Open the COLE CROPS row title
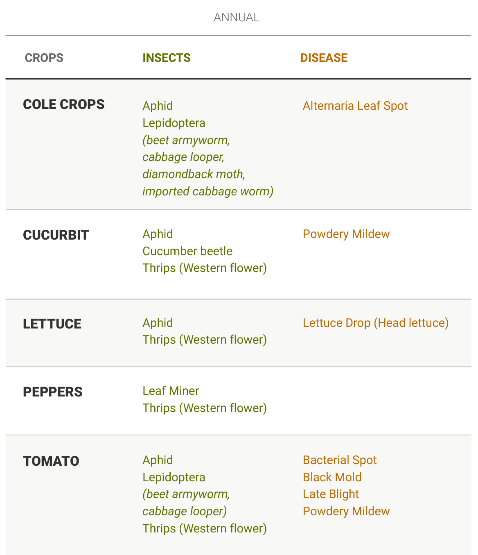Viewport: 478px width, 555px height. coord(64,104)
